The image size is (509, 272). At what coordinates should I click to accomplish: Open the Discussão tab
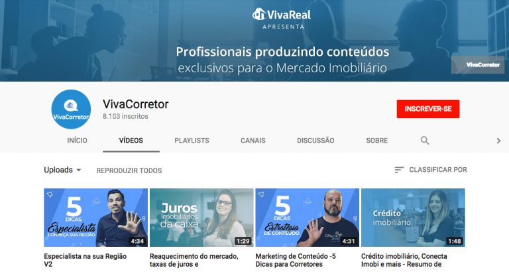click(315, 141)
